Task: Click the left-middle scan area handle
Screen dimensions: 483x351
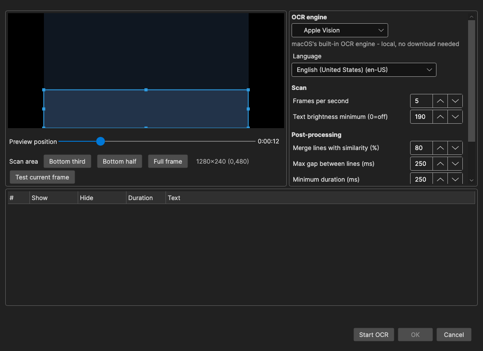Action: pos(44,109)
